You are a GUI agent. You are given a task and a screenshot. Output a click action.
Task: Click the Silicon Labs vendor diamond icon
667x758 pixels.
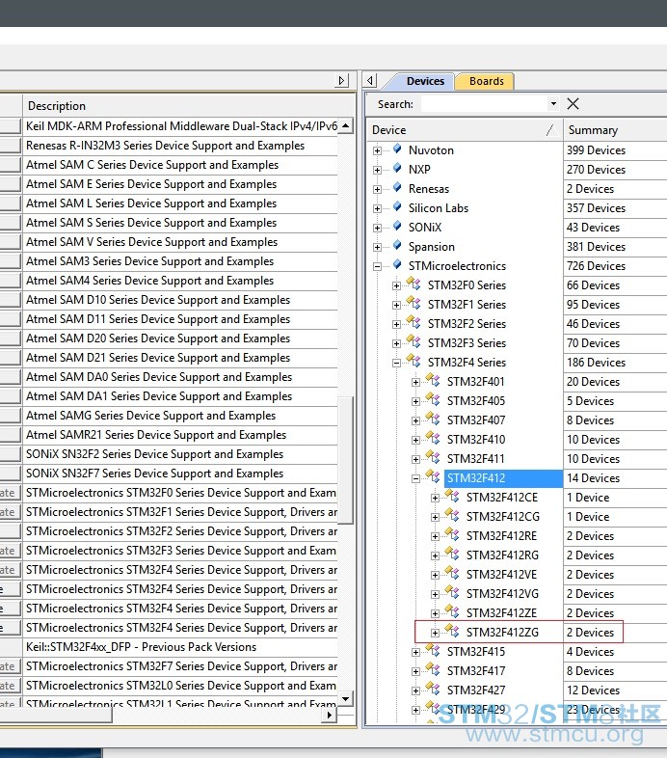click(397, 207)
